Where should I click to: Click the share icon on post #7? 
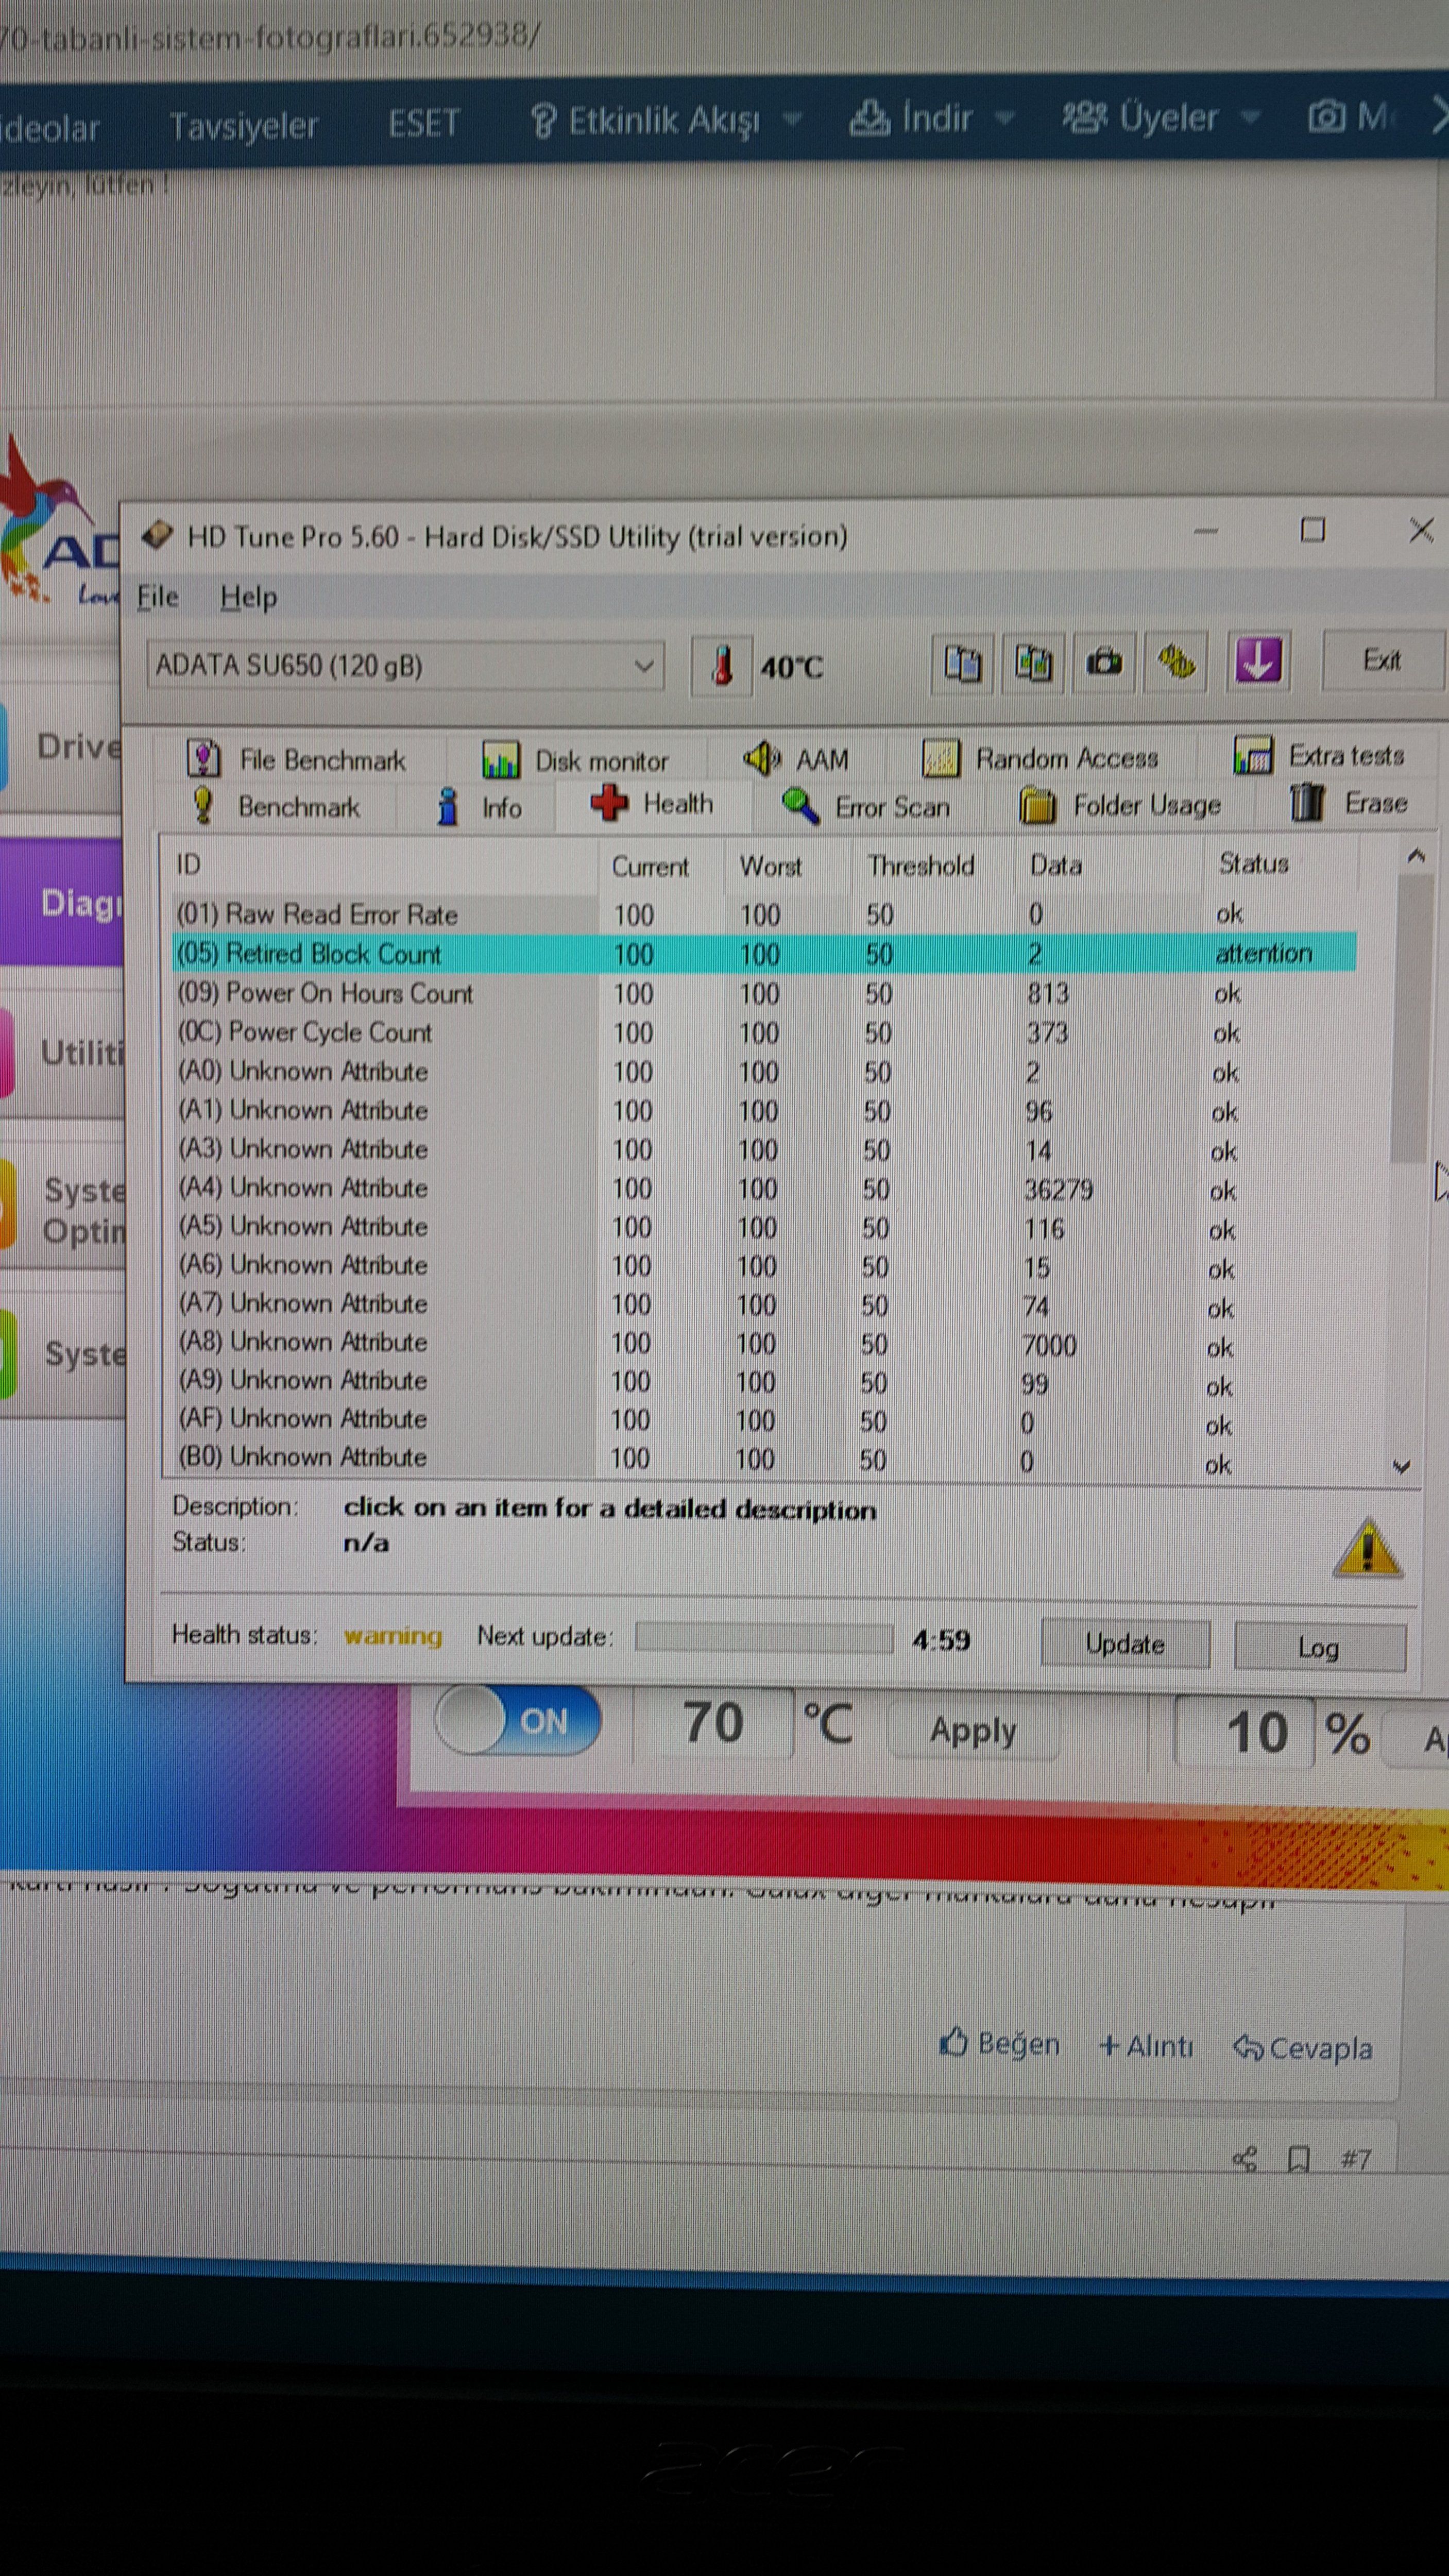click(1245, 2159)
